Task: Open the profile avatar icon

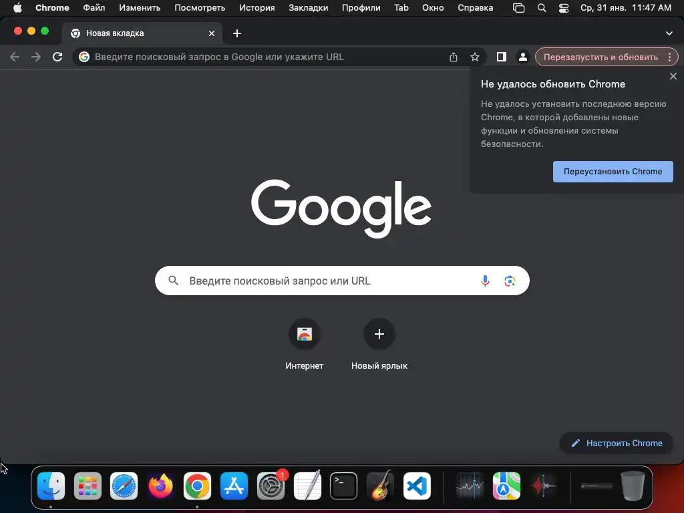Action: pos(522,57)
